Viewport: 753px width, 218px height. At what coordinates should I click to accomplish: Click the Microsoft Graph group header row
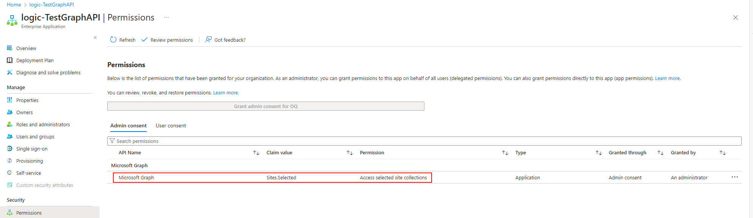(424, 165)
